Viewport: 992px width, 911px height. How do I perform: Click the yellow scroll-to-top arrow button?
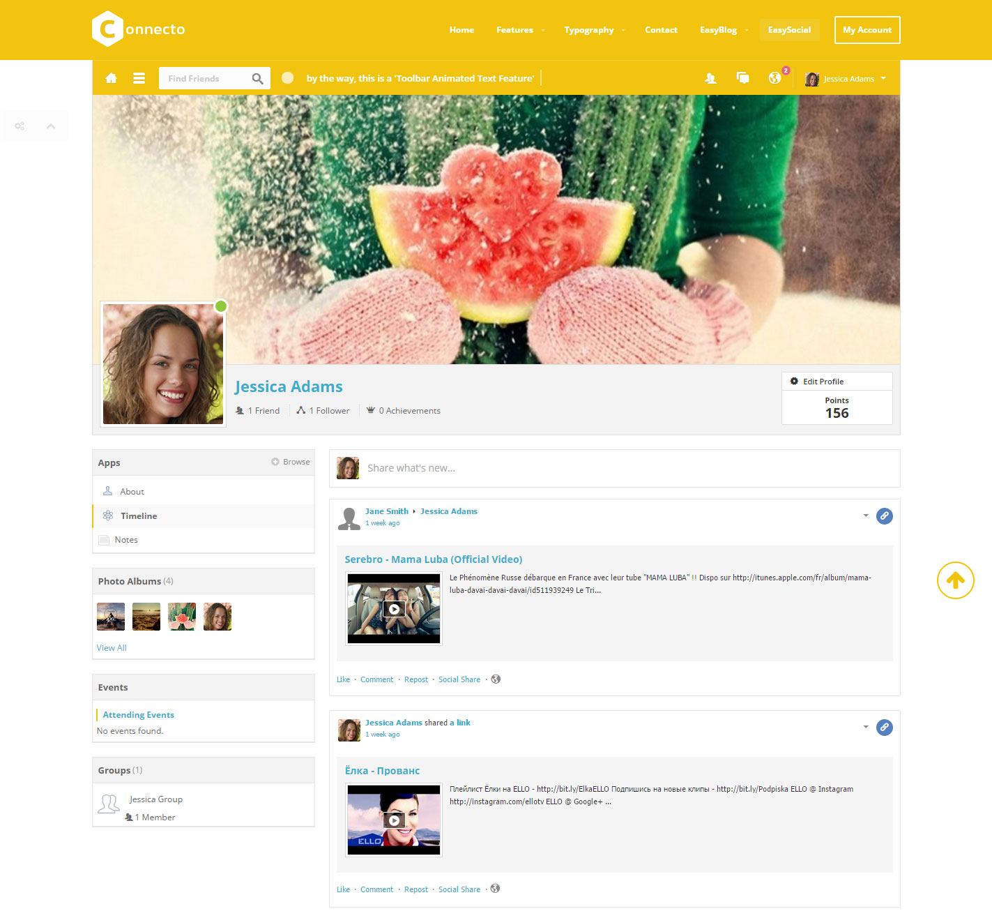[955, 580]
